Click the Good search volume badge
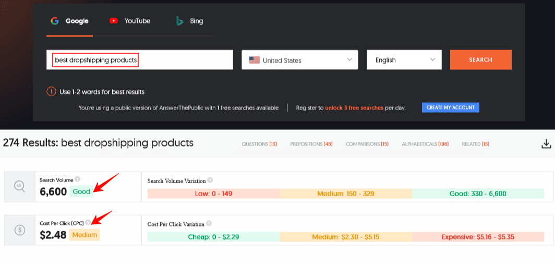Viewport: 555px width, 263px height. (x=81, y=192)
